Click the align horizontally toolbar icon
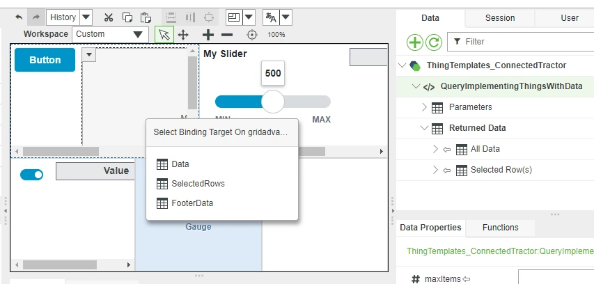 190,17
